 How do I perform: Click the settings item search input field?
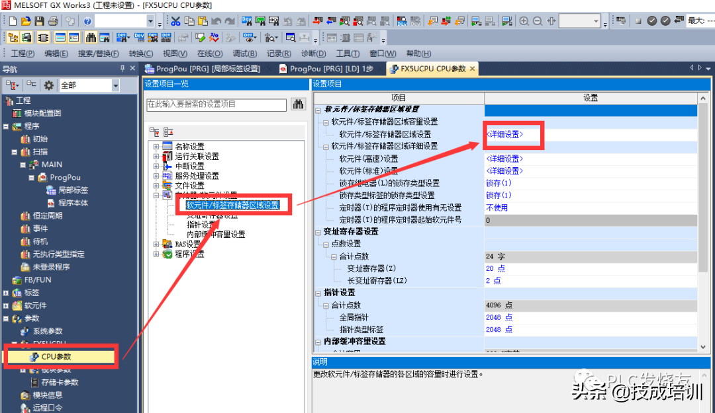(216, 104)
